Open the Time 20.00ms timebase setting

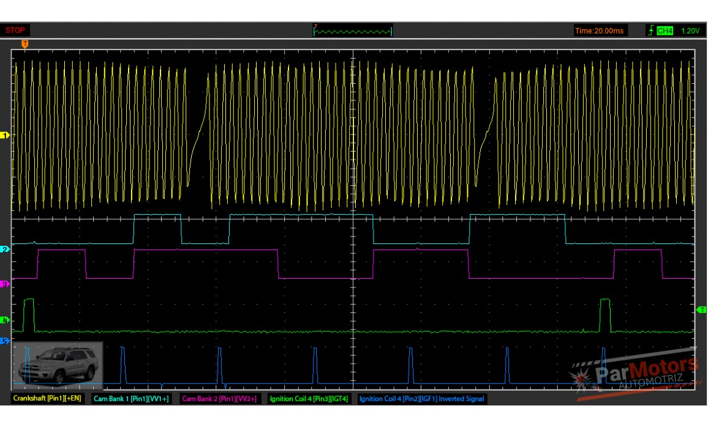pos(600,31)
